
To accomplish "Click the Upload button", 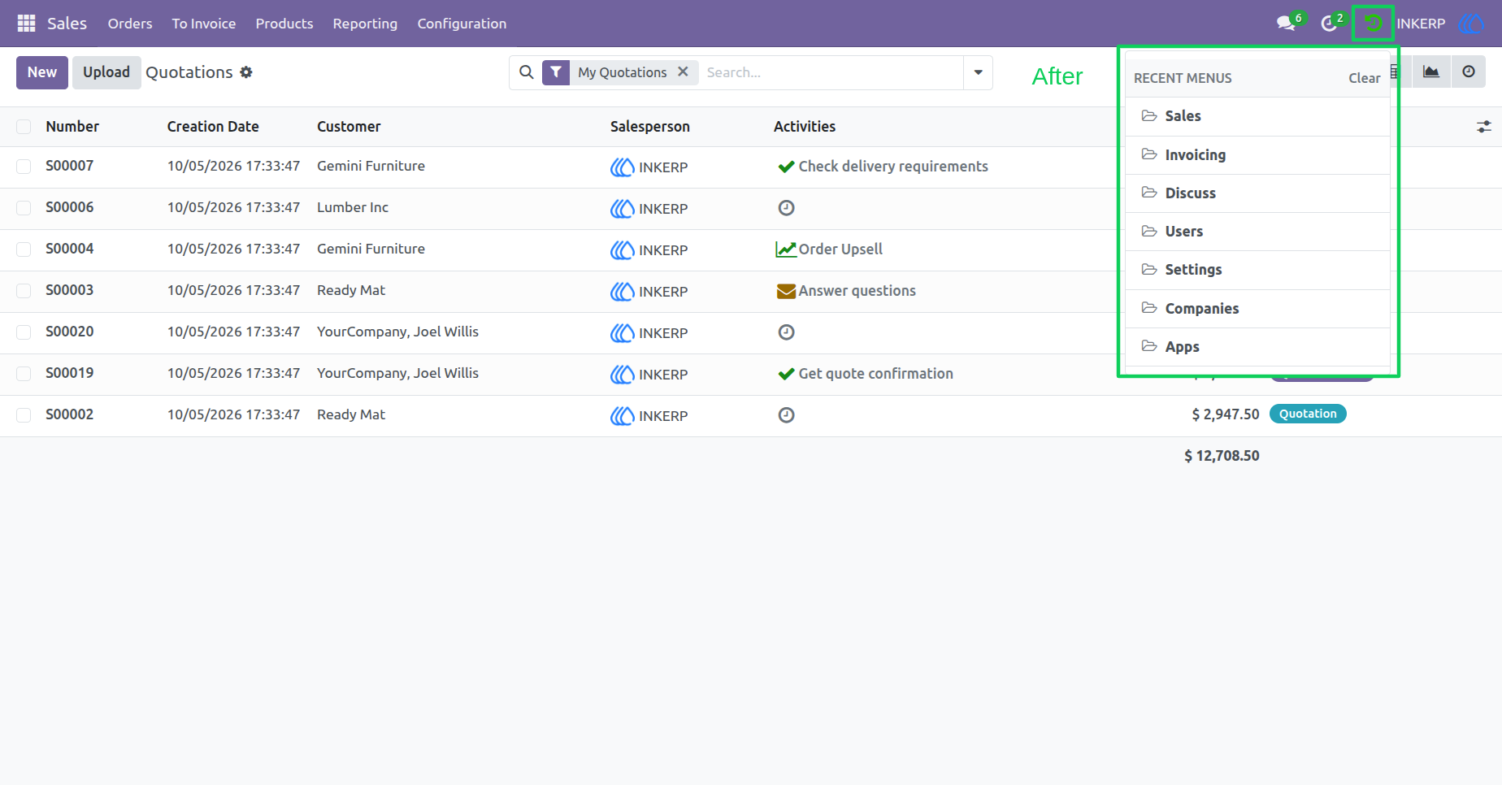I will pyautogui.click(x=106, y=72).
